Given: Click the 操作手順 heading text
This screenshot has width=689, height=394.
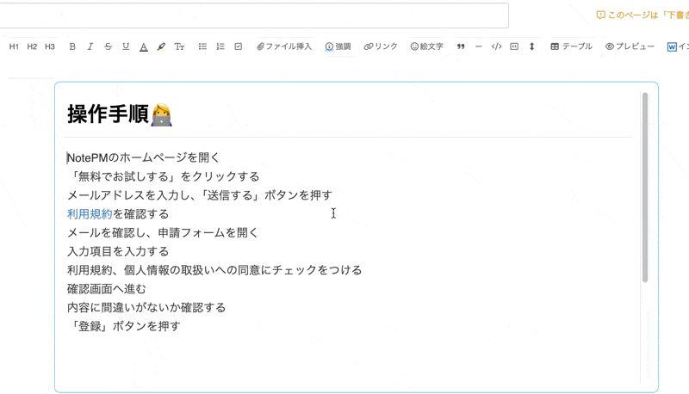Looking at the screenshot, I should [x=108, y=114].
